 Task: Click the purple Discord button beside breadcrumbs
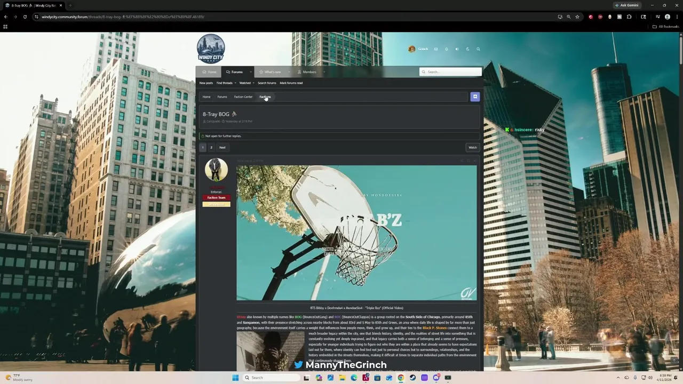(475, 97)
